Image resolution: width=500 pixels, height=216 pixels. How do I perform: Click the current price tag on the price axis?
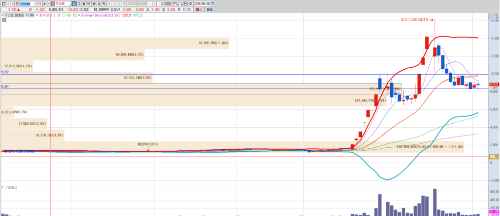(494, 84)
